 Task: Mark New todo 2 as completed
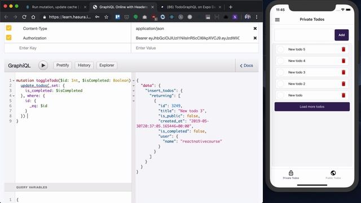[281, 84]
